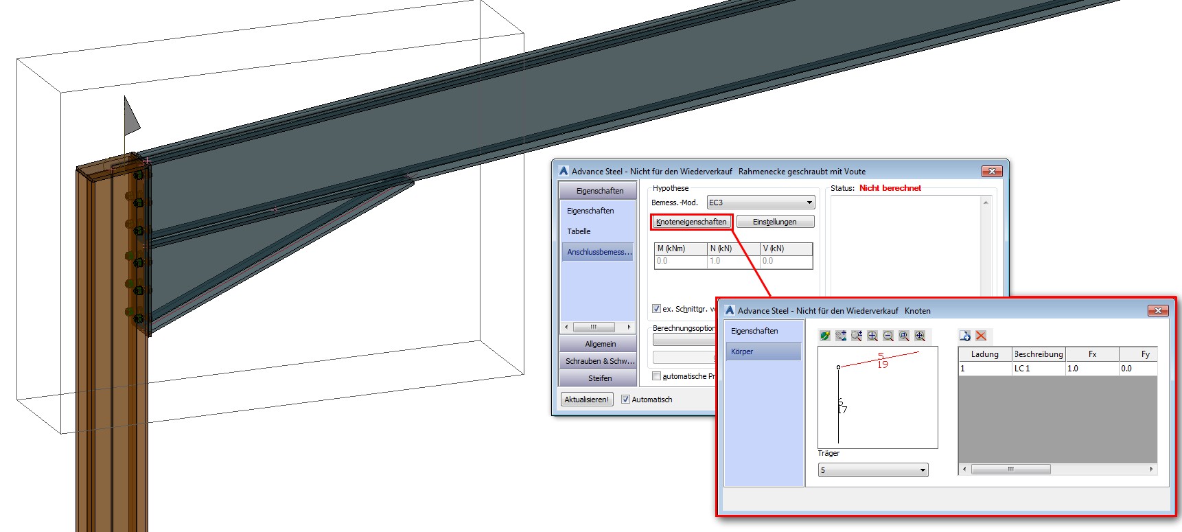
Task: Zoom out of the node preview
Action: [x=888, y=336]
